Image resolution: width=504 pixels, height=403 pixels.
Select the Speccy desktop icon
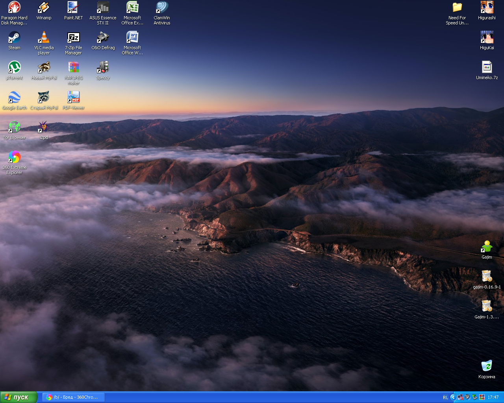coord(103,68)
